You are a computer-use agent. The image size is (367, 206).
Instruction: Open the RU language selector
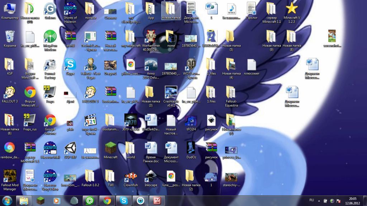[x=311, y=200]
